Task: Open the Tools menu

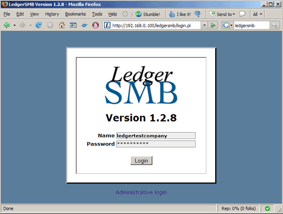Action: click(x=97, y=14)
